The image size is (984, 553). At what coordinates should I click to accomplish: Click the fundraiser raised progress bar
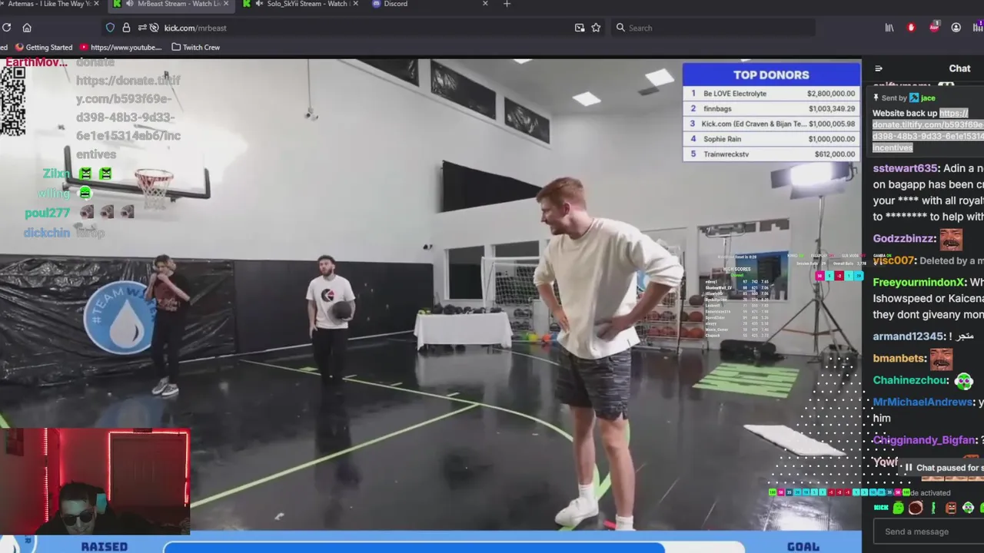454,547
